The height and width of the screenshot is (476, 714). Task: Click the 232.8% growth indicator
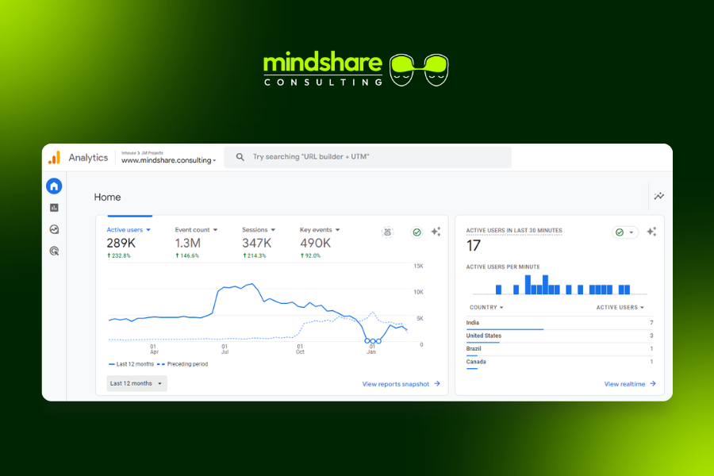coord(118,255)
